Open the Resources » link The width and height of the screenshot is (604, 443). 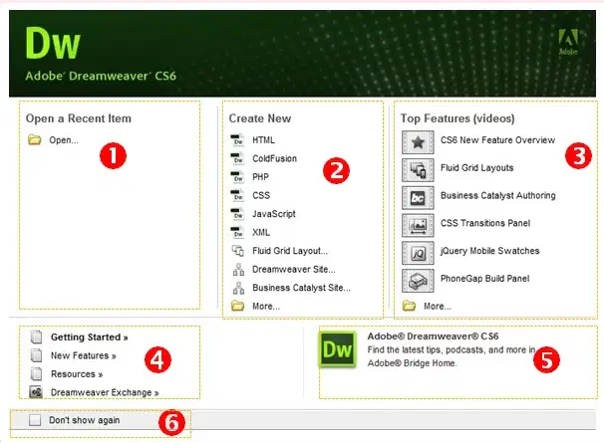(77, 374)
